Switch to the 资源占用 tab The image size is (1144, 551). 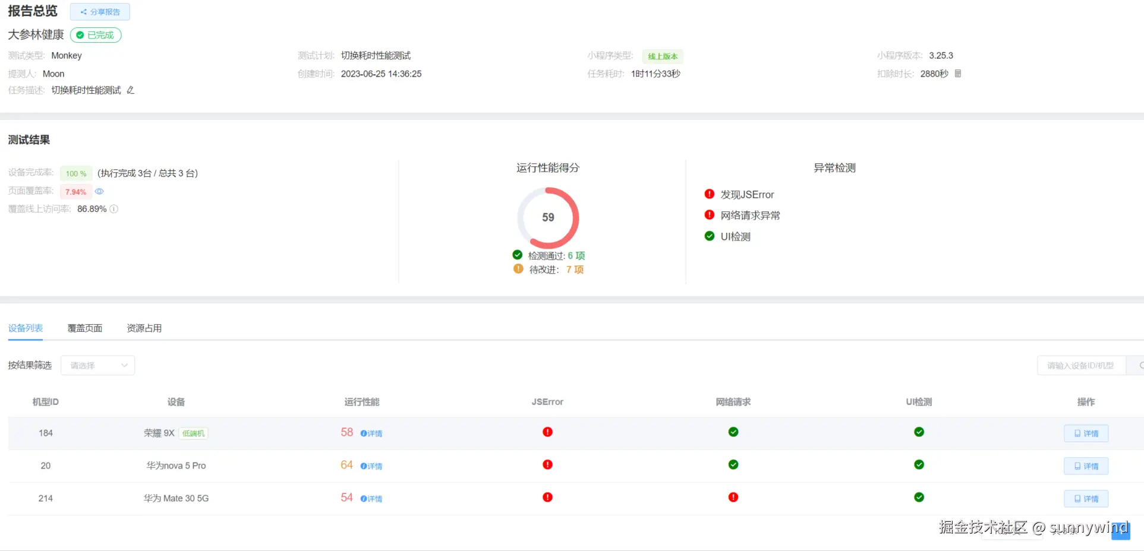[144, 328]
